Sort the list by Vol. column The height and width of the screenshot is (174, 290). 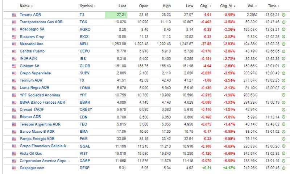click(x=250, y=6)
